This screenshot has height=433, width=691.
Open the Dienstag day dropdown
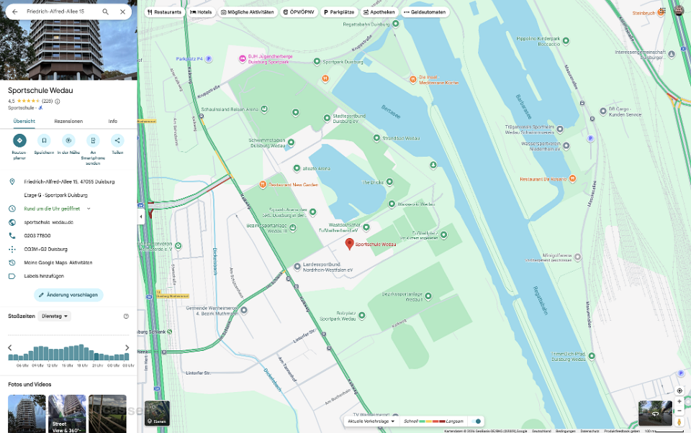click(55, 316)
